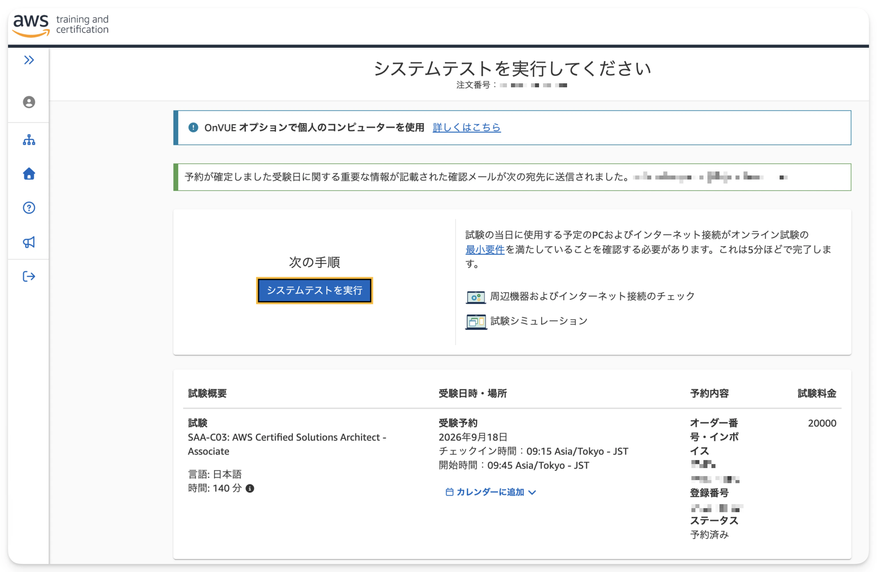Click the exam simulation icon
The width and height of the screenshot is (877, 572).
pyautogui.click(x=476, y=322)
